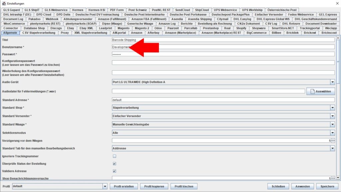
Task: Click the Profil erstellen button
Action: (124, 186)
